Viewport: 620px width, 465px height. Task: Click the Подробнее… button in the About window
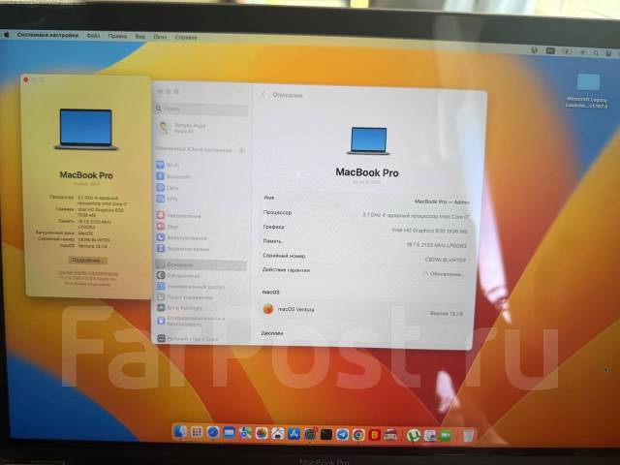click(x=87, y=261)
